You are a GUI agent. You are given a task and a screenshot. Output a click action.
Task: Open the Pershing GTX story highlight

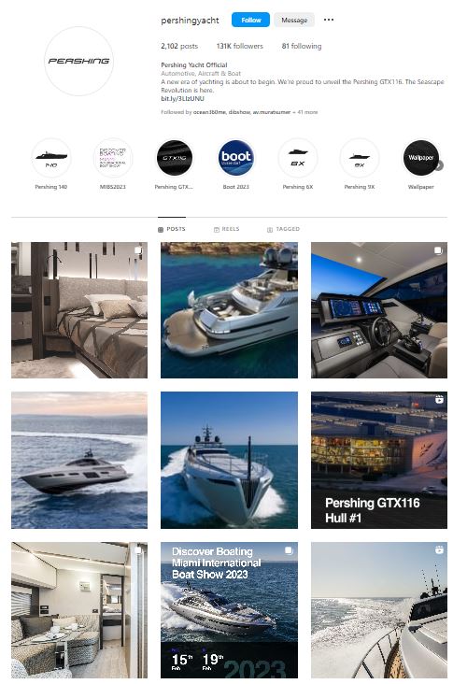[175, 158]
